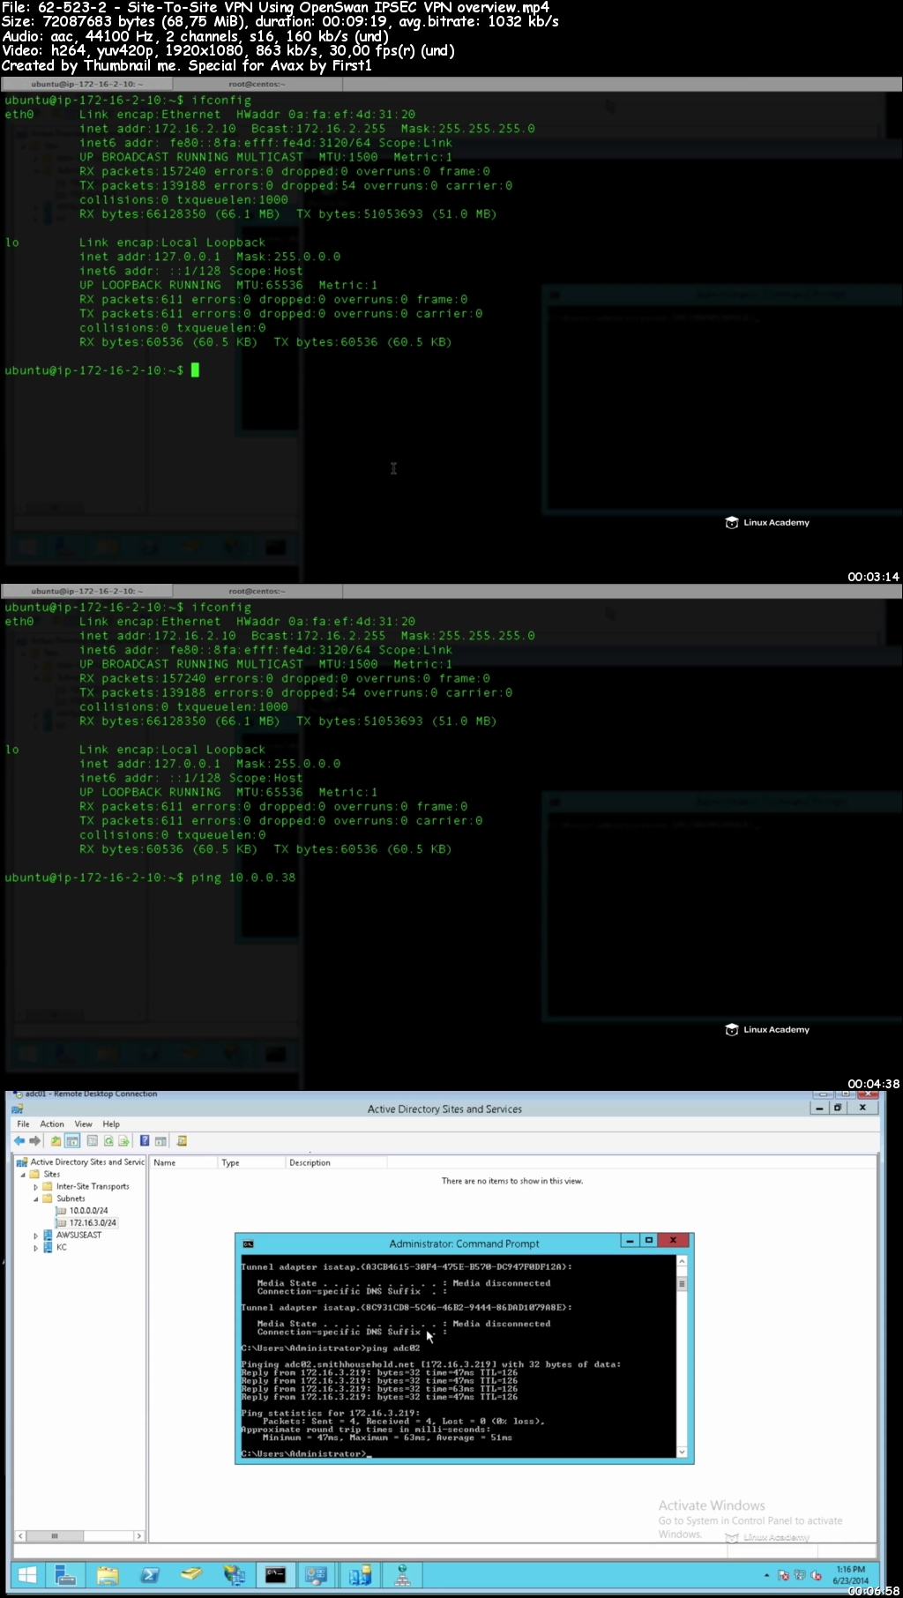Open the taskbar clock showing 1:16 PM
This screenshot has width=903, height=1598.
[x=851, y=1575]
